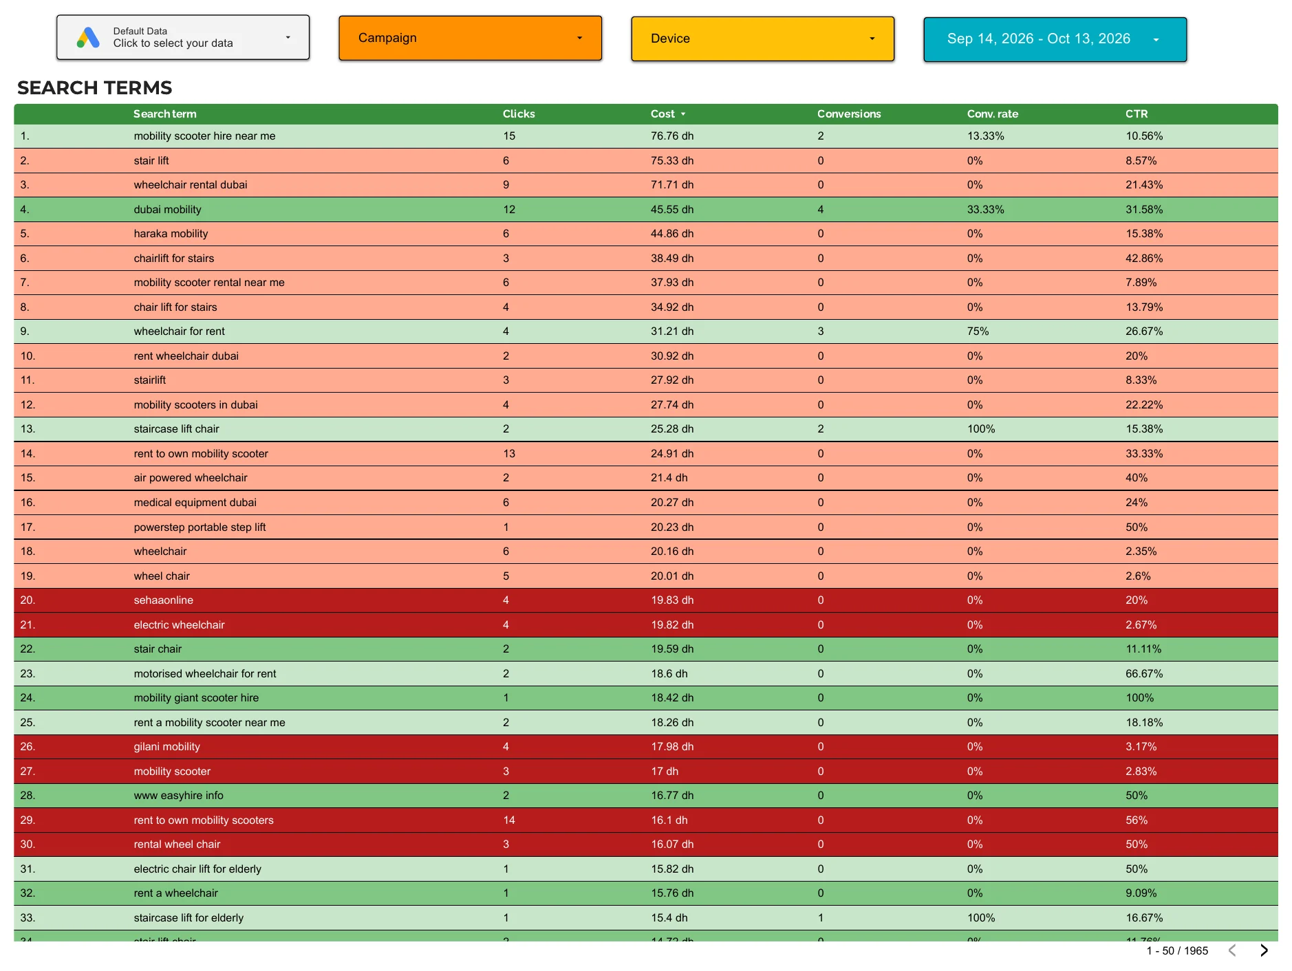The image size is (1292, 971).
Task: Go to previous page of search terms
Action: 1232,950
